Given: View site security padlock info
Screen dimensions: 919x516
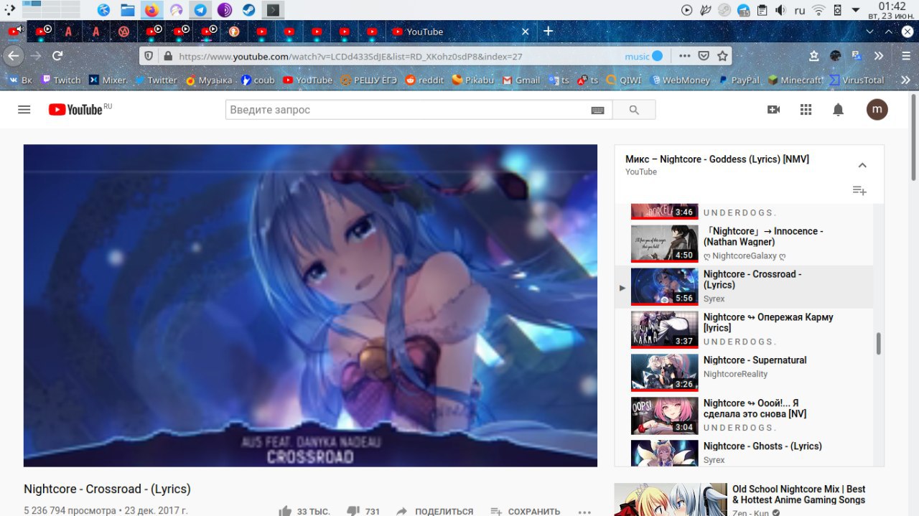Looking at the screenshot, I should coord(168,56).
